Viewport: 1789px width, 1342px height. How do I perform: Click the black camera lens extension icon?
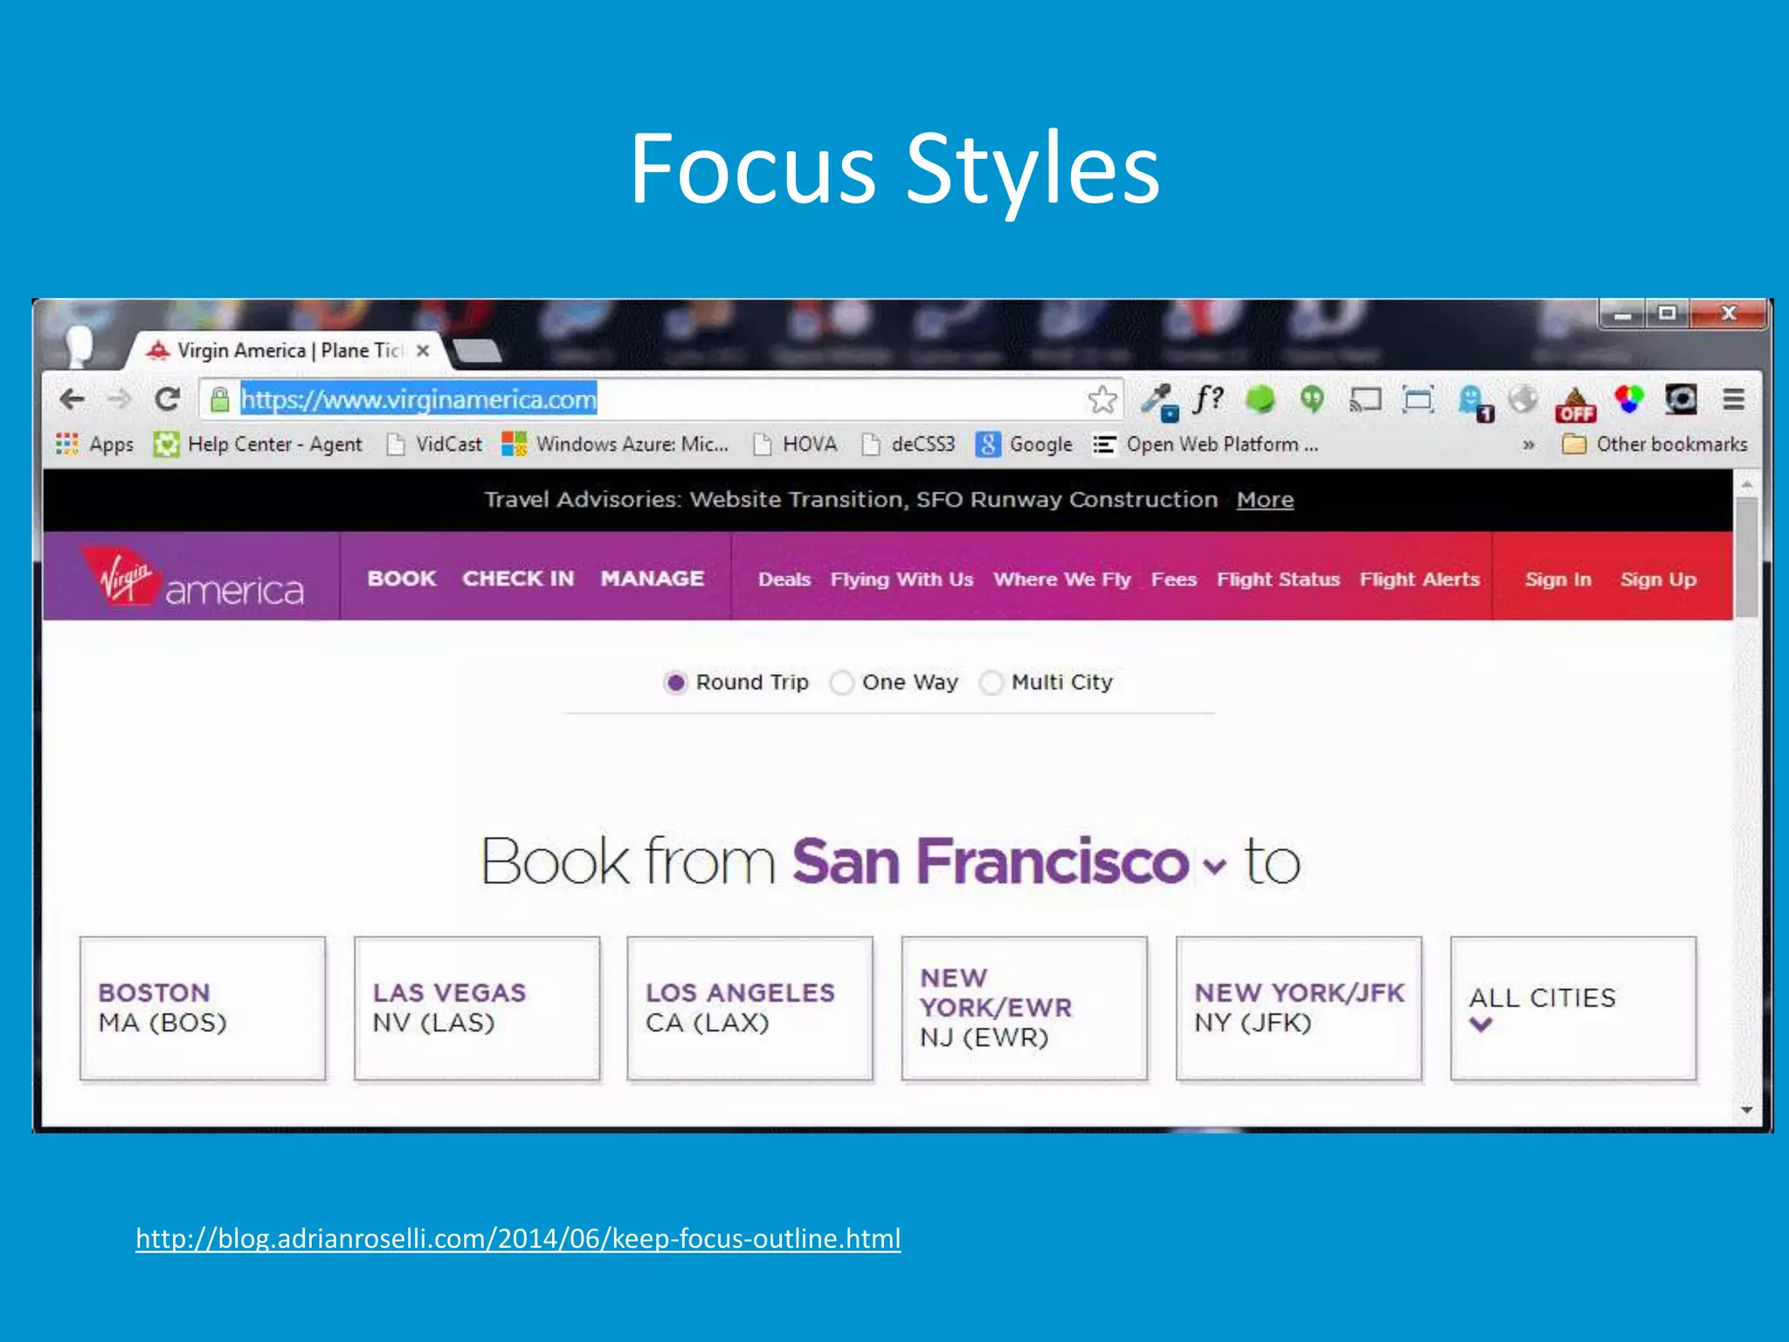coord(1681,400)
